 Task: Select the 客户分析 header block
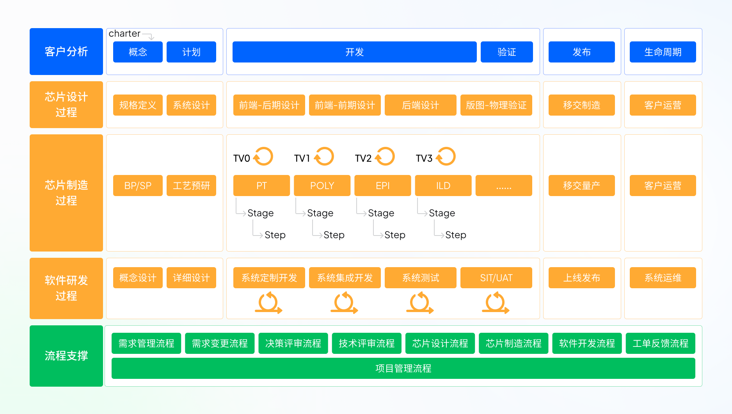(x=66, y=52)
